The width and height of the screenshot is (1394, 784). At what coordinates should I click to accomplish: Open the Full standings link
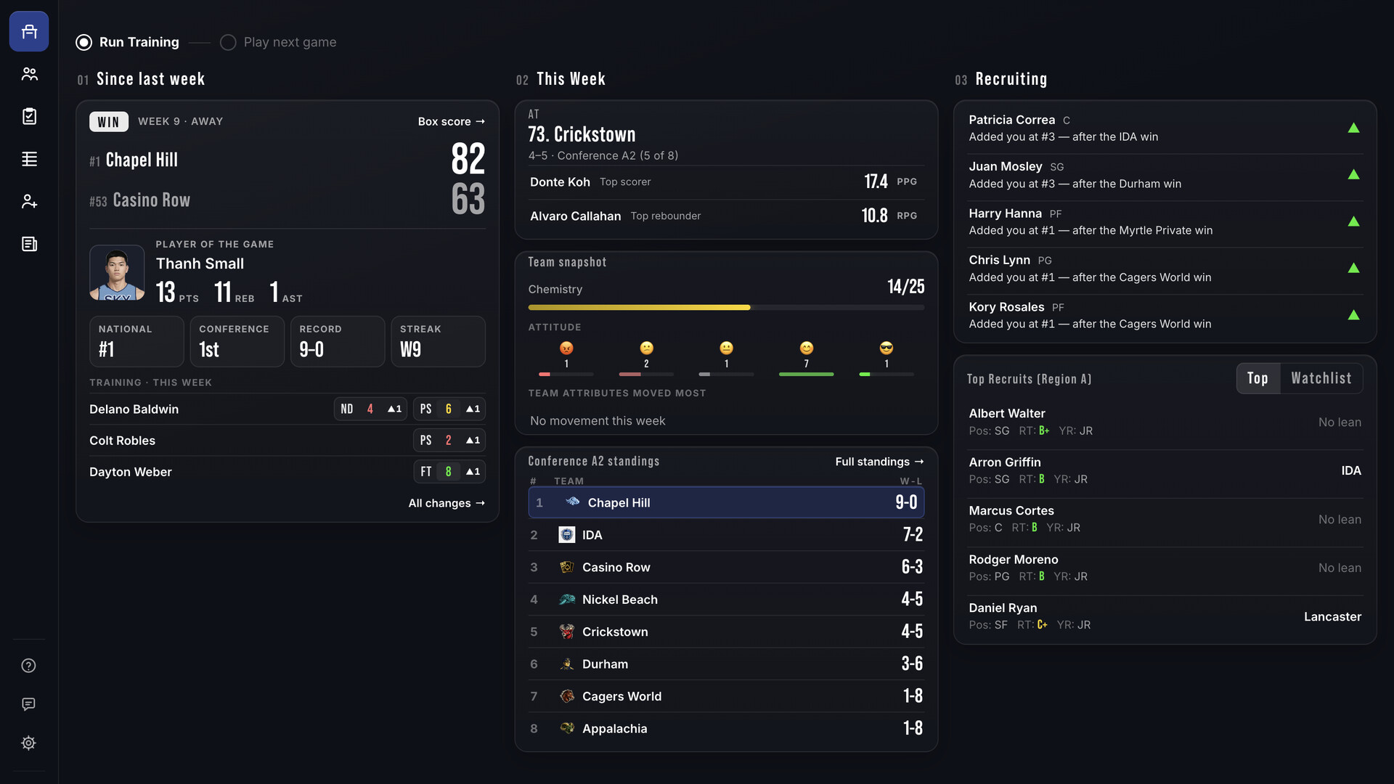879,462
